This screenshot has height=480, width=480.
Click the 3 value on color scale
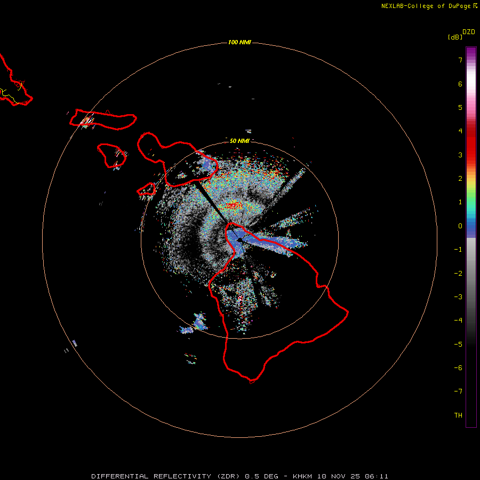[x=460, y=155]
